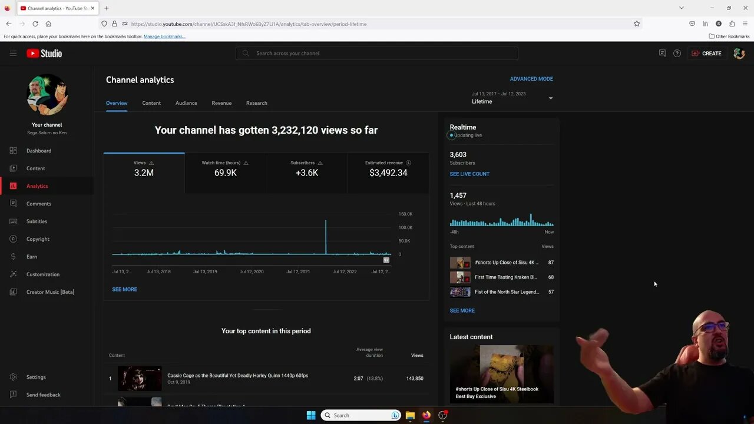754x424 pixels.
Task: Select the Subscribers +3.6K metric card
Action: point(306,173)
